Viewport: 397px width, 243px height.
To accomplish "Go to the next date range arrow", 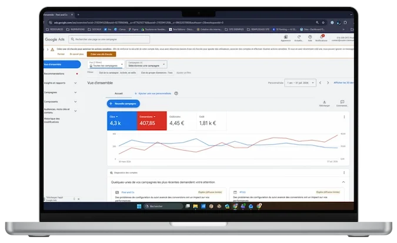I will click(x=328, y=83).
